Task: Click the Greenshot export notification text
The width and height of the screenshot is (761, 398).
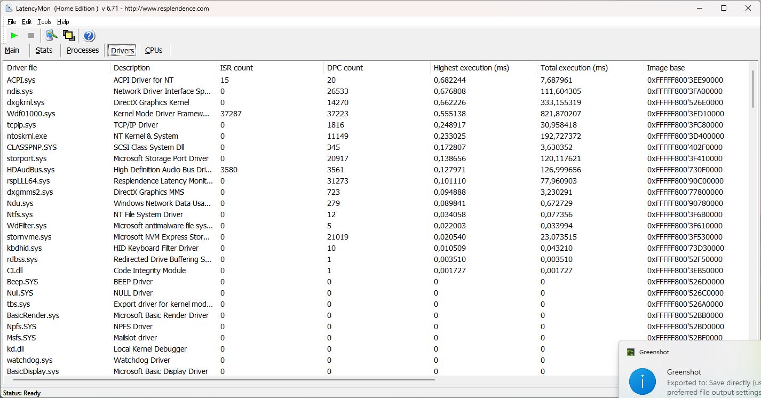Action: pos(714,388)
